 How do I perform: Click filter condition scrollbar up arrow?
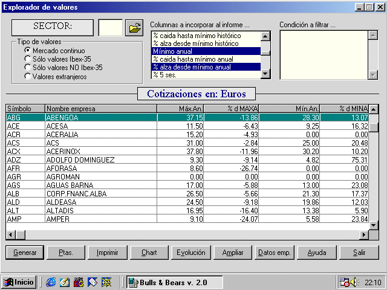(372, 36)
